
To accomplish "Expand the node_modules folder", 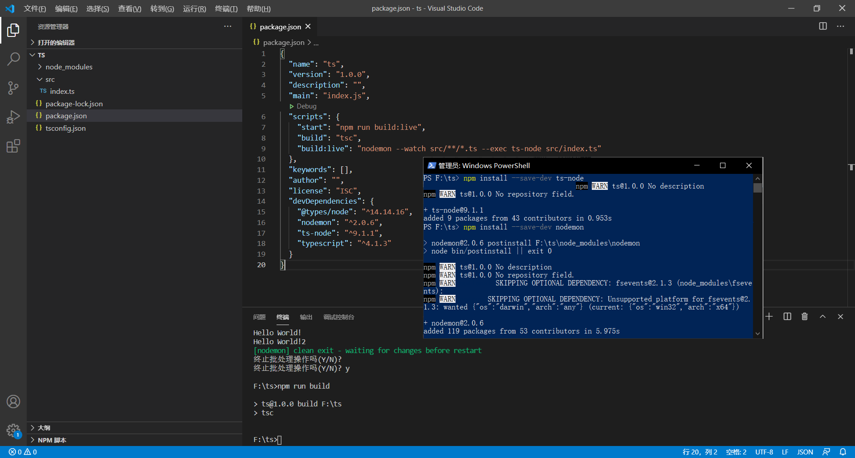I will (69, 67).
